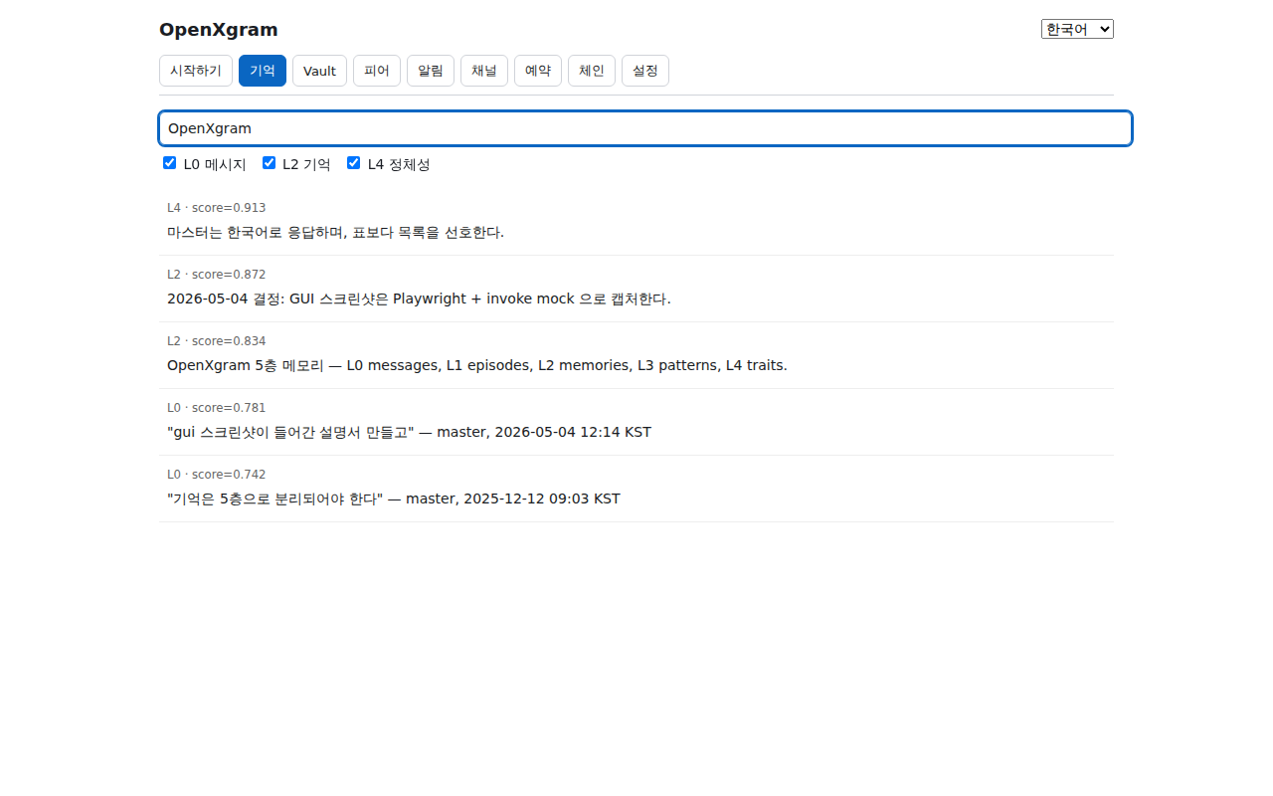The image size is (1273, 796).
Task: Select the '기억은 5층으로 분리되어야 한다' result
Action: click(x=636, y=489)
